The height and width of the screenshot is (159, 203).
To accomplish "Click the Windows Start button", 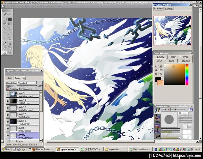I will point(6,149).
